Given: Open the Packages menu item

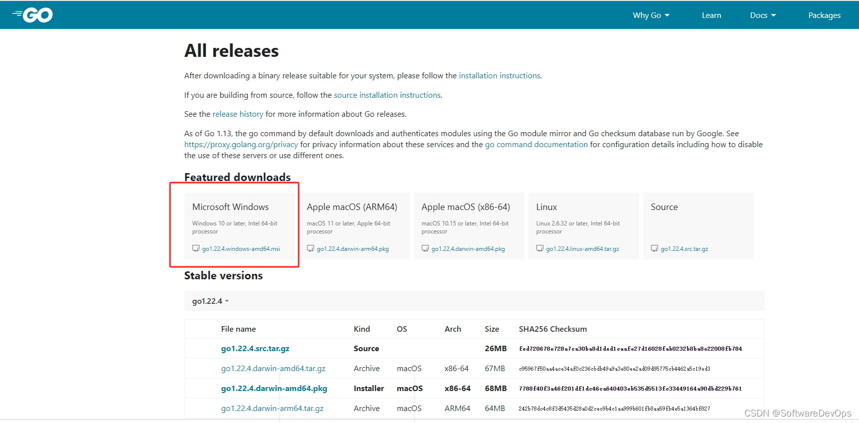Looking at the screenshot, I should coord(825,15).
